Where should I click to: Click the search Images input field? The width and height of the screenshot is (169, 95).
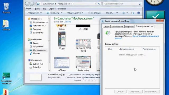click(x=121, y=4)
